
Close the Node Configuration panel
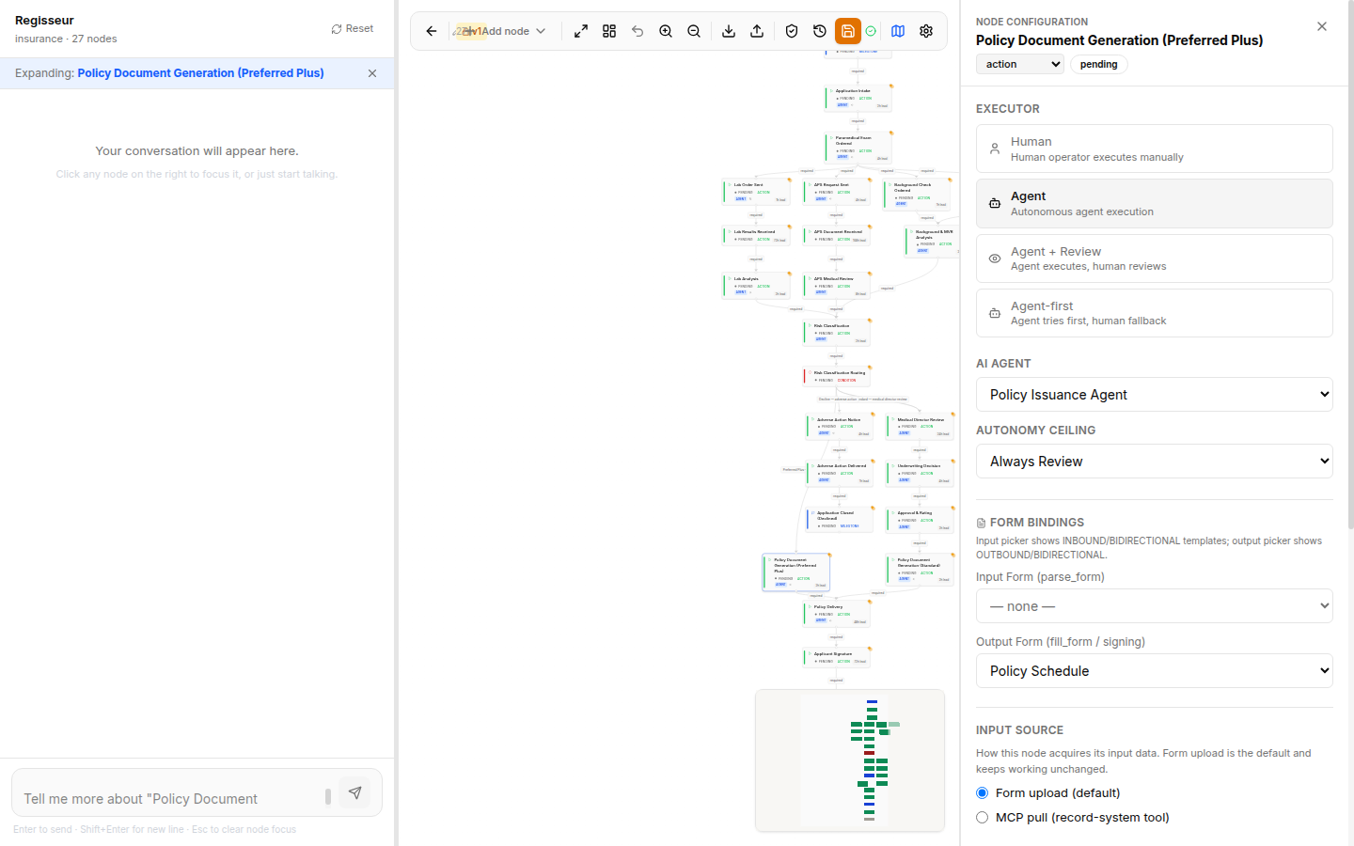click(1322, 26)
